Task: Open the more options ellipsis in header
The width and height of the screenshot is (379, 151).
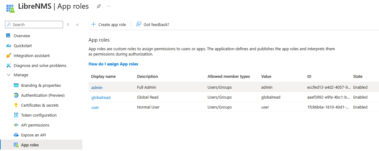Action: [109, 6]
